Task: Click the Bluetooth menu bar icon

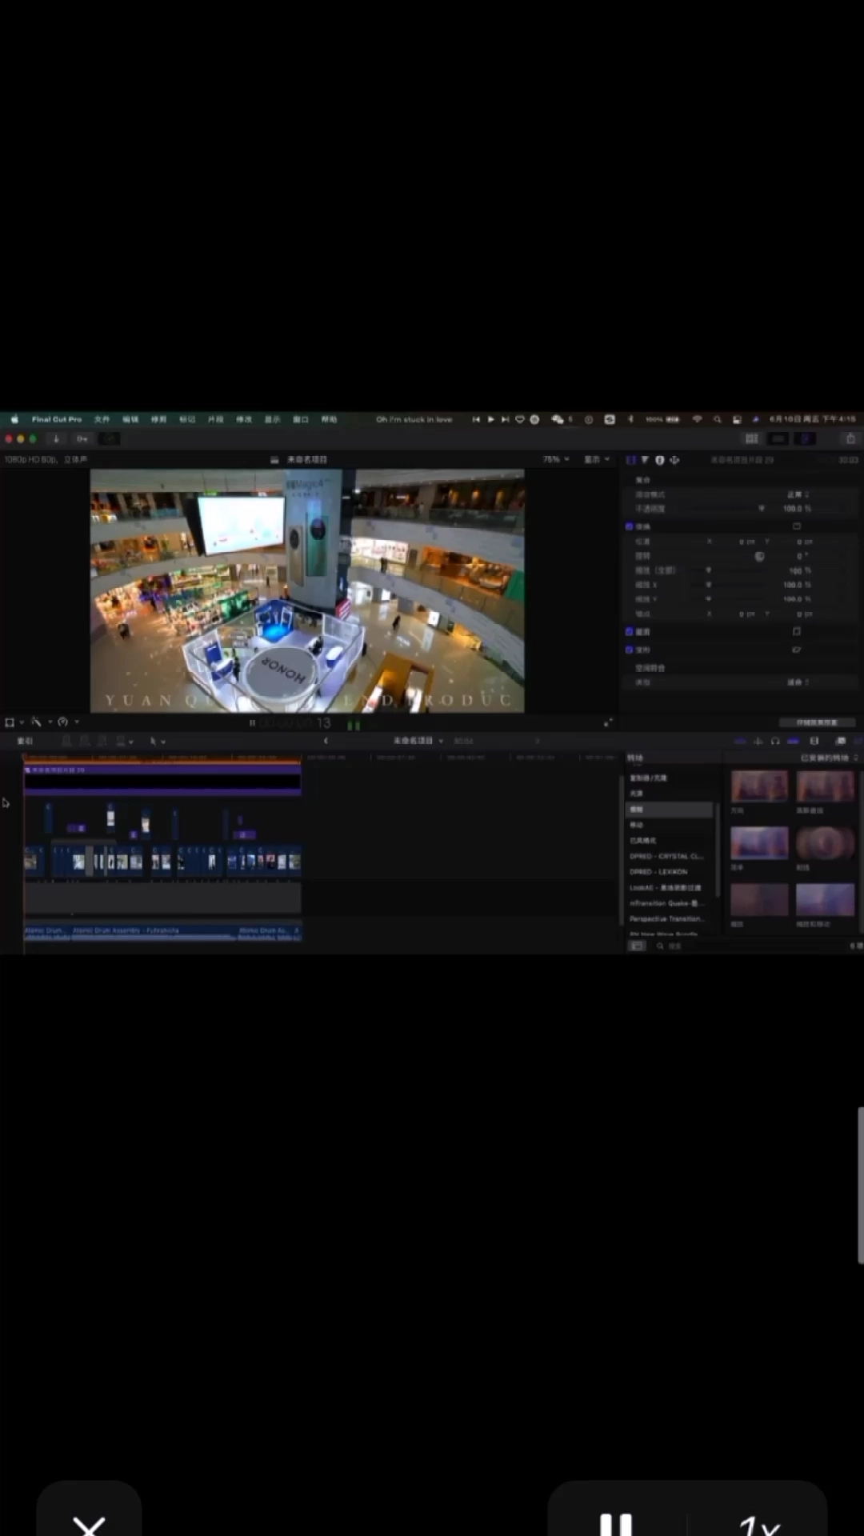Action: (x=630, y=419)
